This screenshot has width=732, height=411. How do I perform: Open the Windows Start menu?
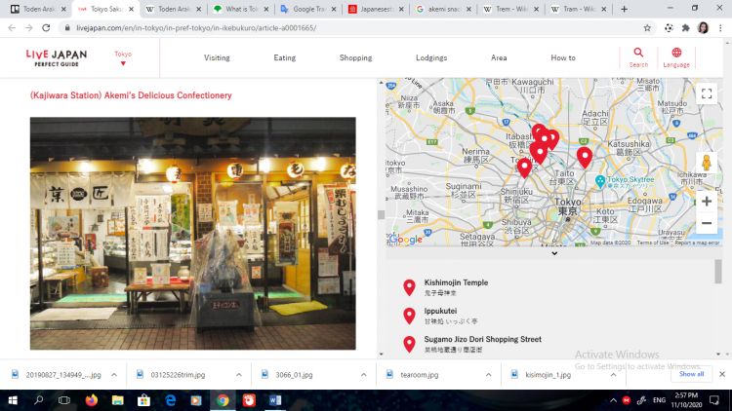tap(13, 400)
